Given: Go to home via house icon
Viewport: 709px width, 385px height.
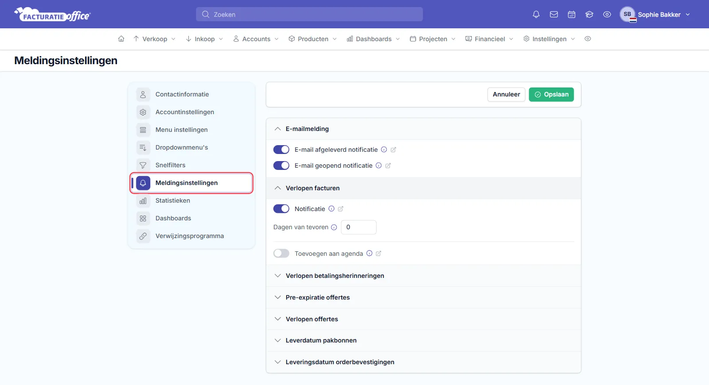Looking at the screenshot, I should point(121,39).
